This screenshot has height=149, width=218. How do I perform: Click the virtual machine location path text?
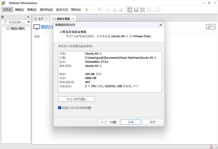[x=121, y=58]
